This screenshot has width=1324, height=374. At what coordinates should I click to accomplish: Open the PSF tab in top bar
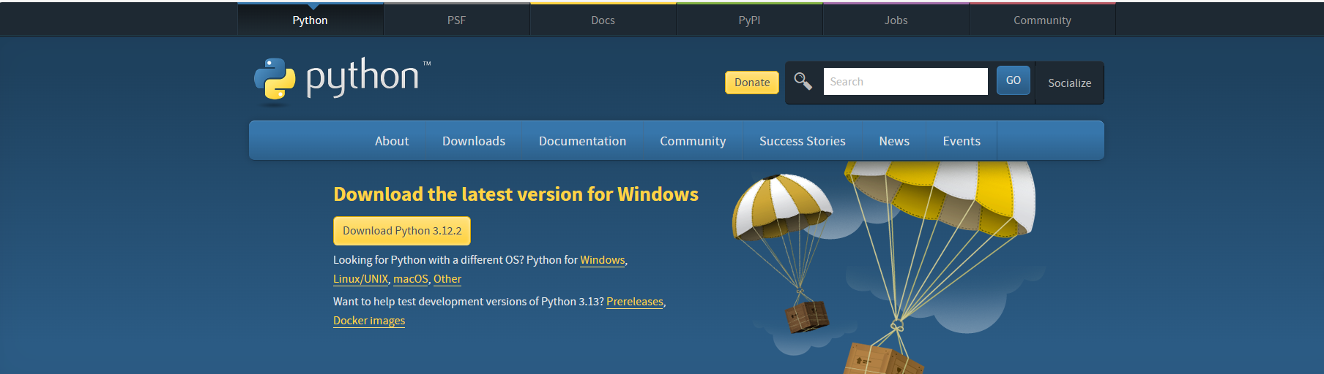point(457,20)
